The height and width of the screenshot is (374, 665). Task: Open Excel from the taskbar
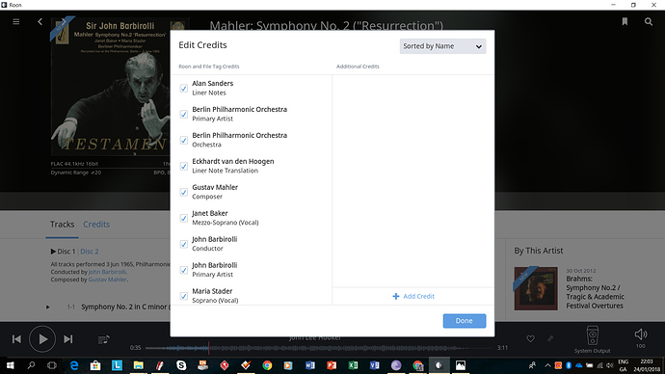[353, 365]
